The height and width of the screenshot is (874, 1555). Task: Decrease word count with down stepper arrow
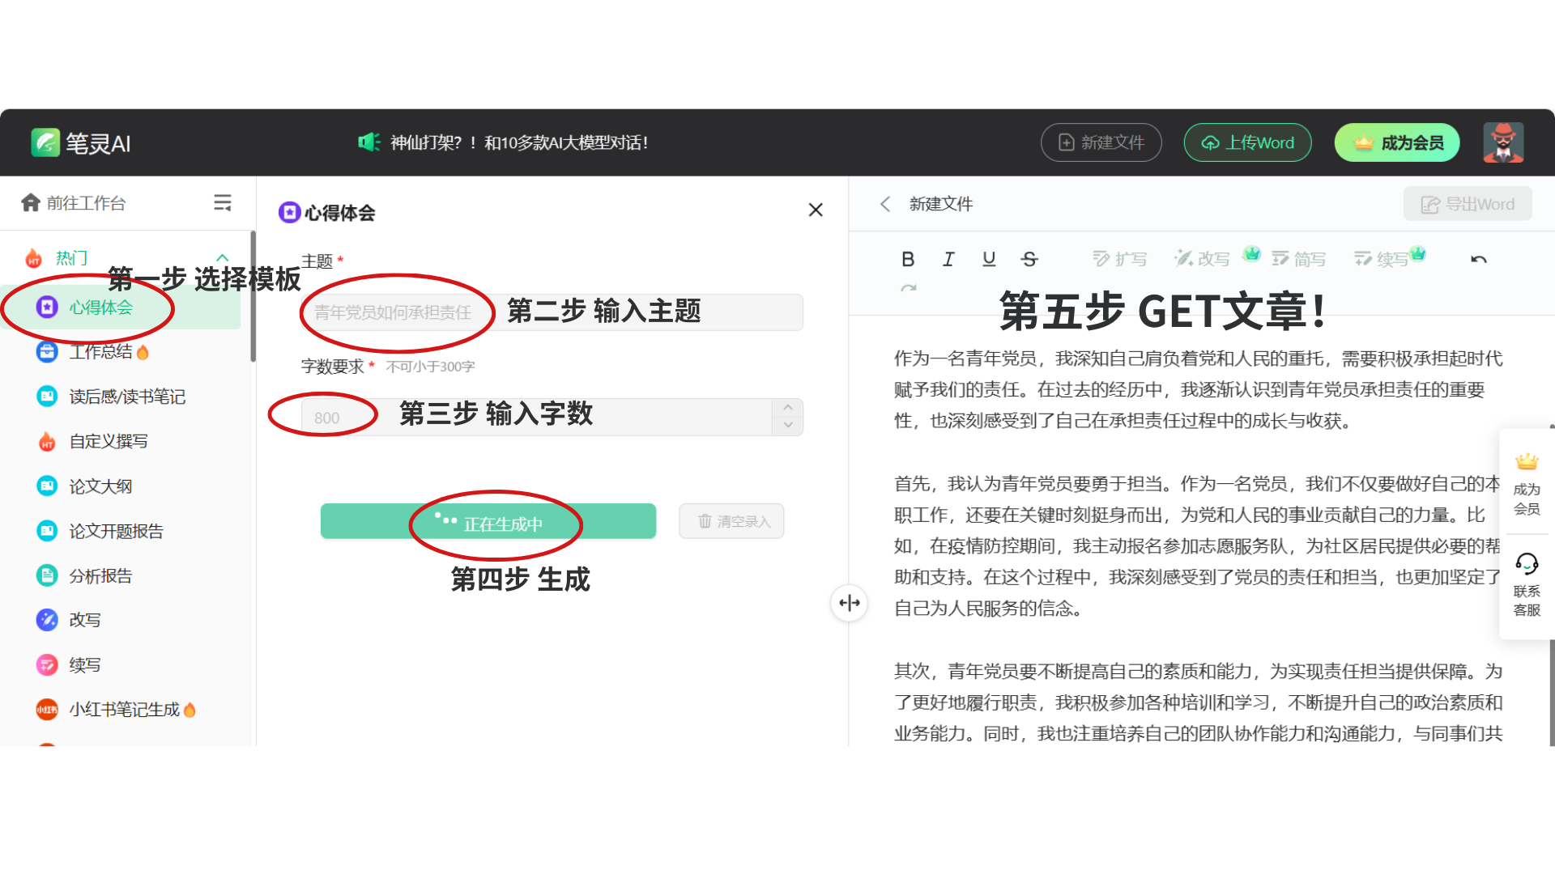[788, 426]
